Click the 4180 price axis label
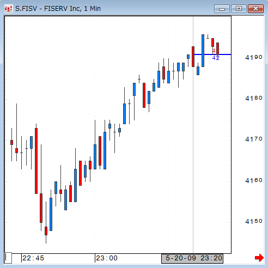Screen dimensions: 268x268 pos(254,98)
